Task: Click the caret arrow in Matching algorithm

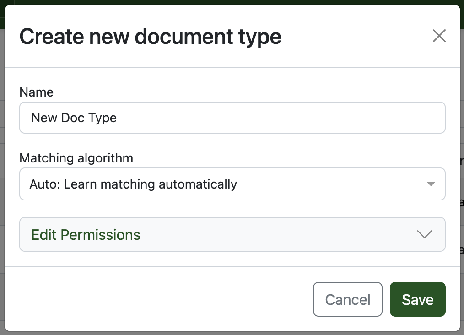Action: (430, 184)
